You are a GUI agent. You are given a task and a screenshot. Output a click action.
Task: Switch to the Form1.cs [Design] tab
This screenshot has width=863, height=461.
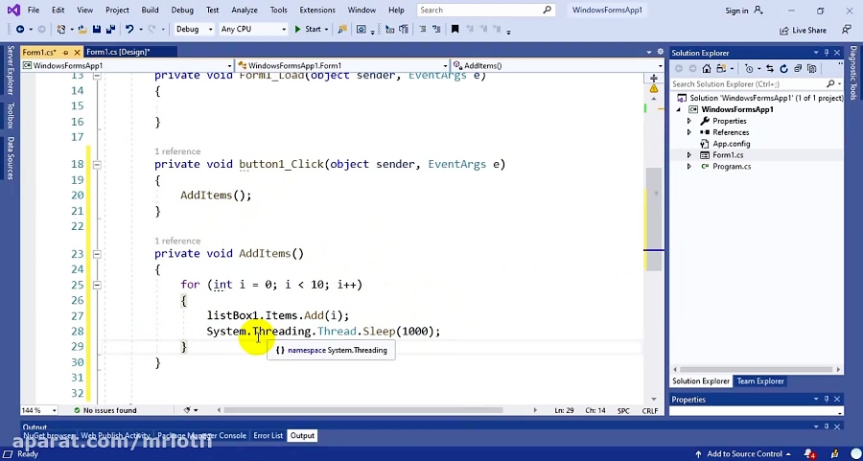118,53
